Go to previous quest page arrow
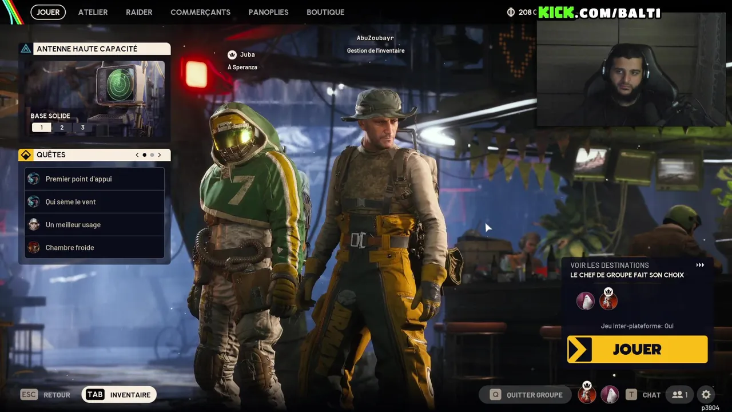 click(x=137, y=155)
